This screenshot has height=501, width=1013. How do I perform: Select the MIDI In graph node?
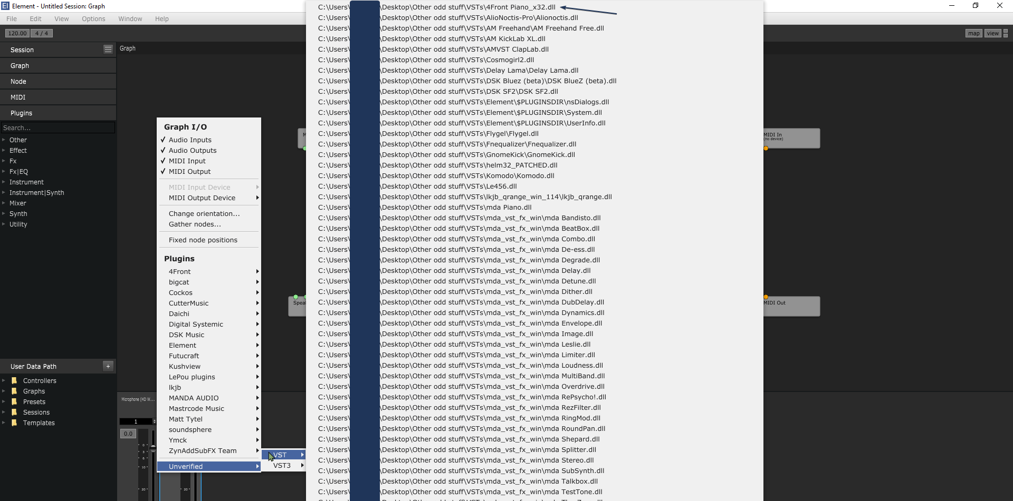pos(791,138)
